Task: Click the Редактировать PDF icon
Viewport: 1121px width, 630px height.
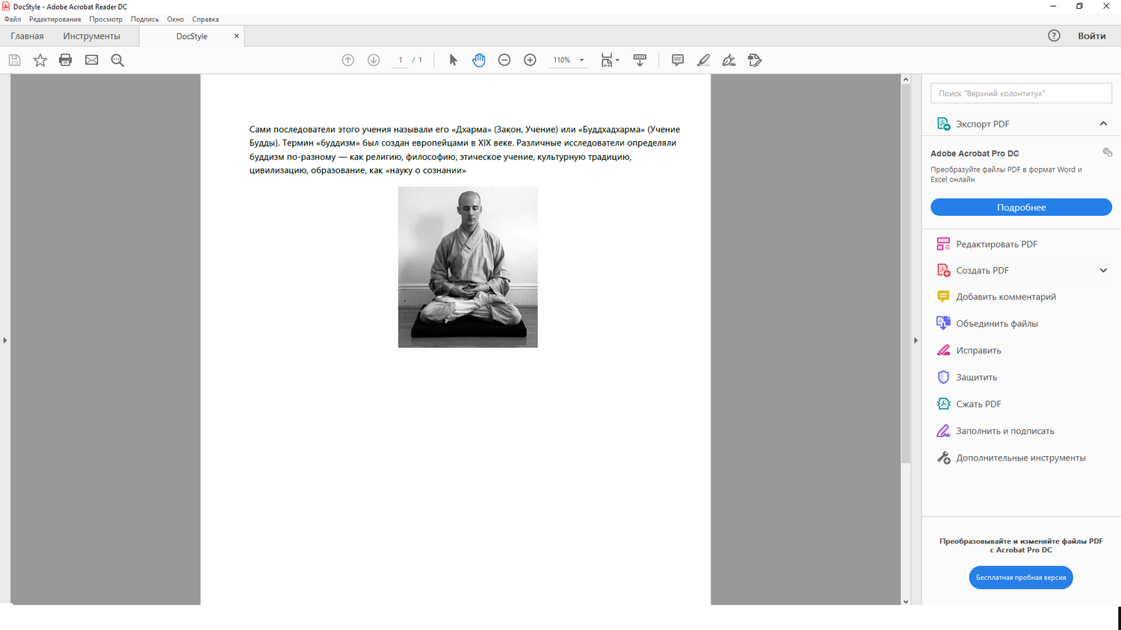Action: click(943, 244)
